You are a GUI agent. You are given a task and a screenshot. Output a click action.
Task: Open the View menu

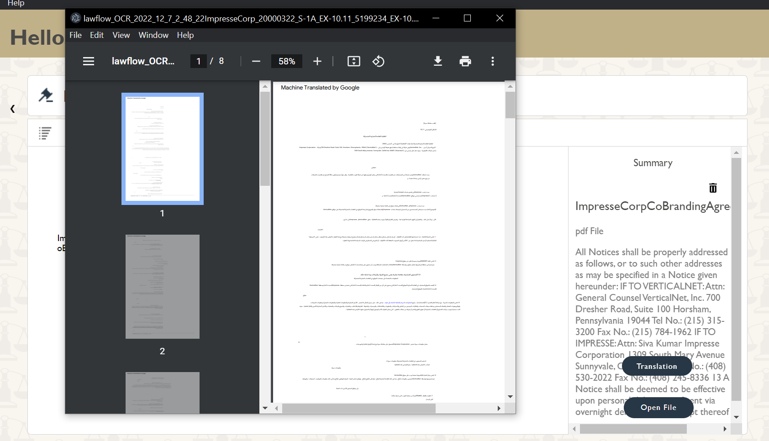(x=121, y=35)
